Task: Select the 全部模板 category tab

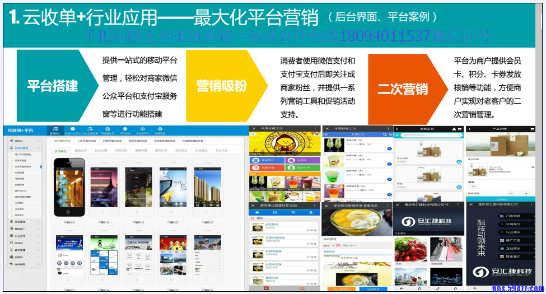Action: coord(60,151)
